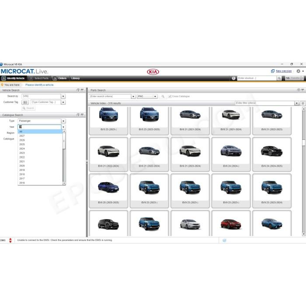Click the You are here pin icon
This screenshot has height=306, width=306.
pyautogui.click(x=2, y=85)
